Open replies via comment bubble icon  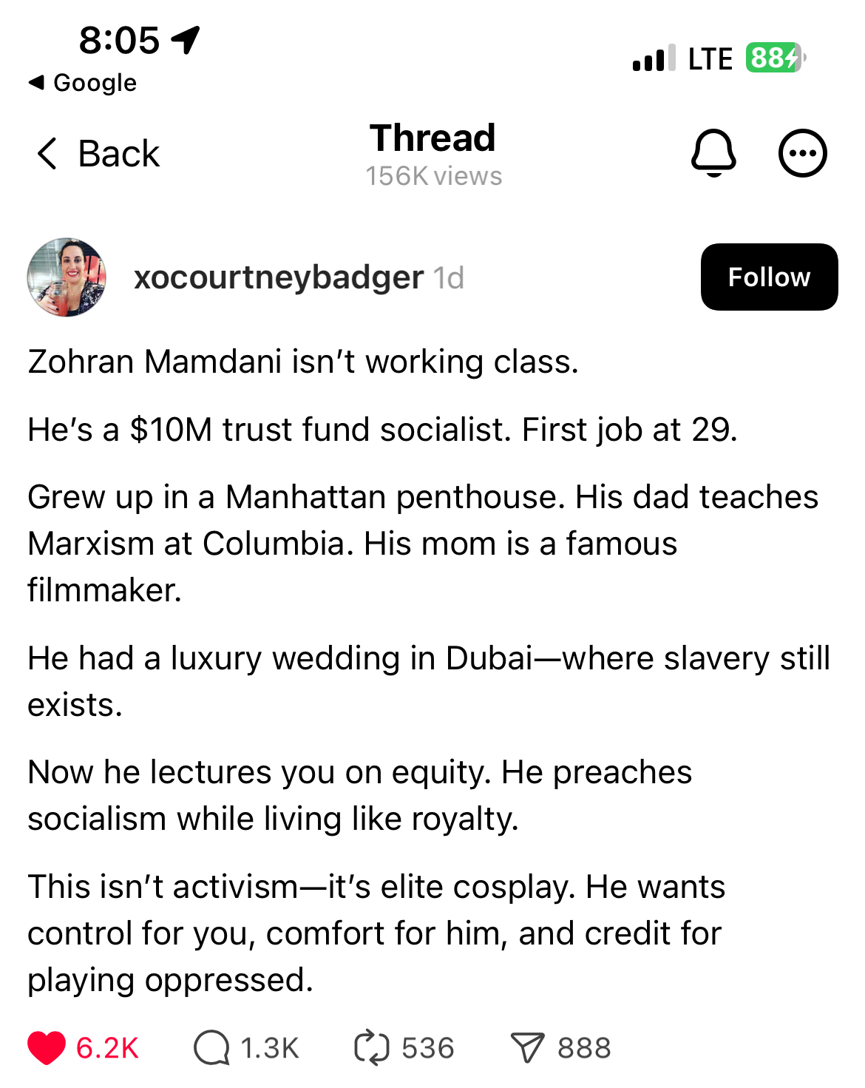[x=211, y=1048]
